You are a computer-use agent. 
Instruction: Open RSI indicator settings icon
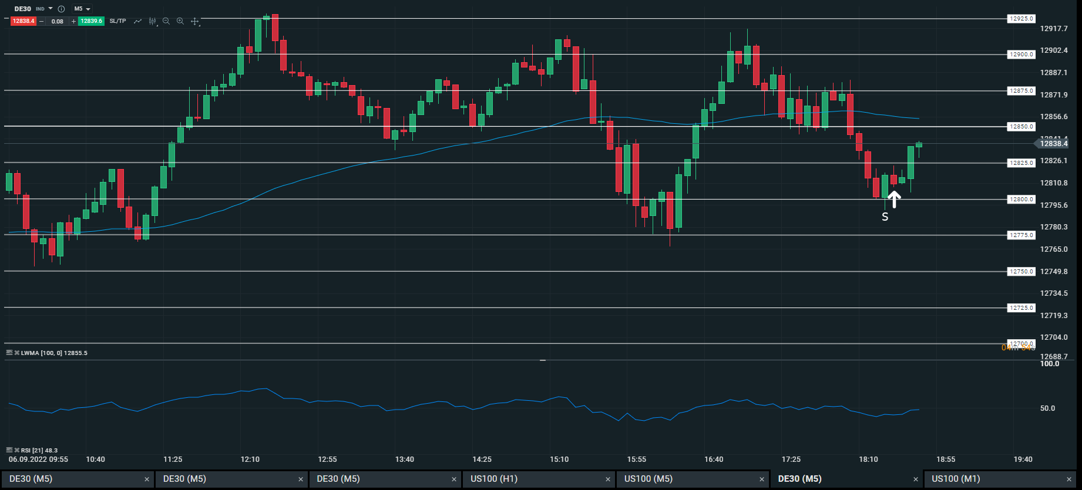coord(9,450)
